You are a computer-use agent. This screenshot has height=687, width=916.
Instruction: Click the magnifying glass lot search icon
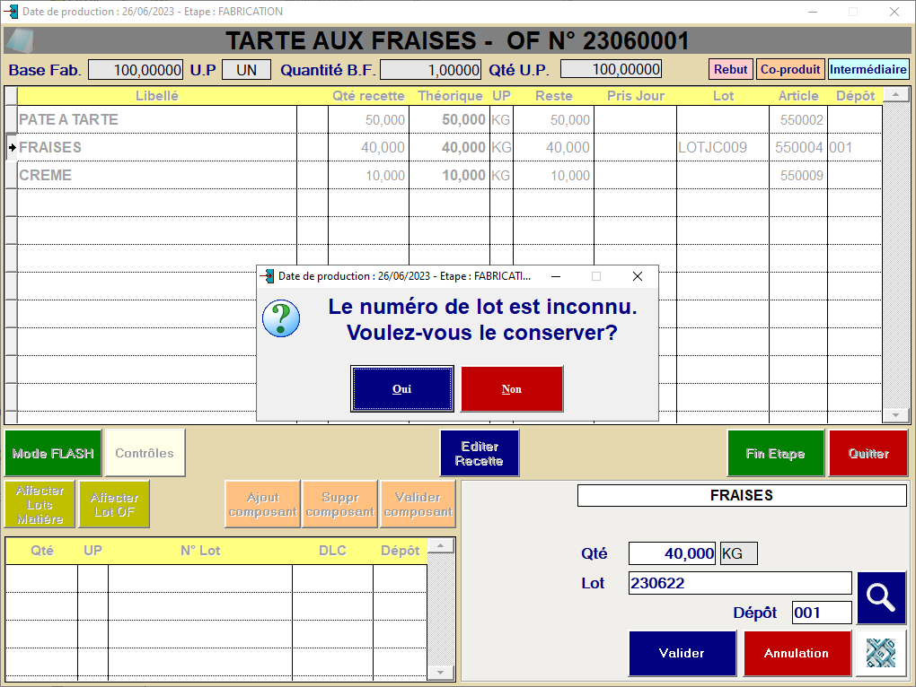coord(881,597)
